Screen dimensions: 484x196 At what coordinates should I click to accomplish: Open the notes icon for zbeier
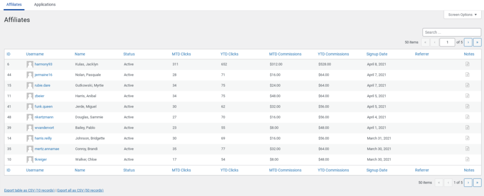tap(467, 96)
